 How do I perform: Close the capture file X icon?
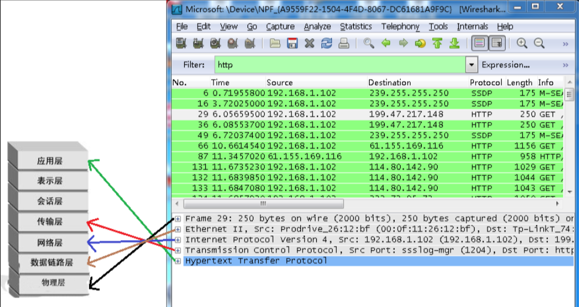click(309, 43)
